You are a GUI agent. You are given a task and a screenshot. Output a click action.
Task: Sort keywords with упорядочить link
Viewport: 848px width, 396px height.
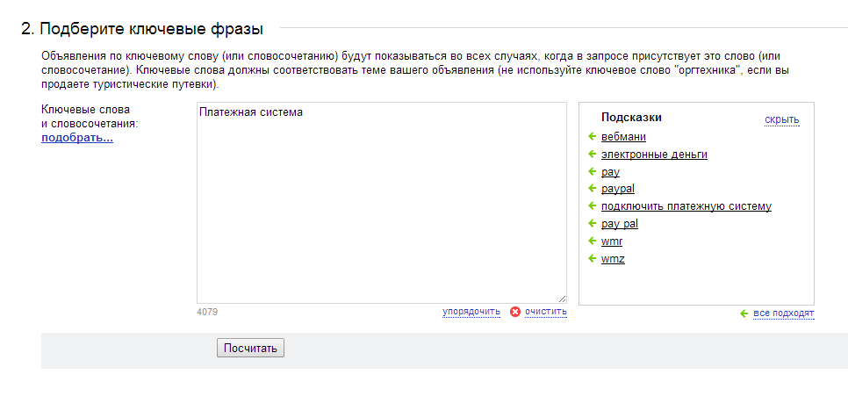[x=471, y=312]
